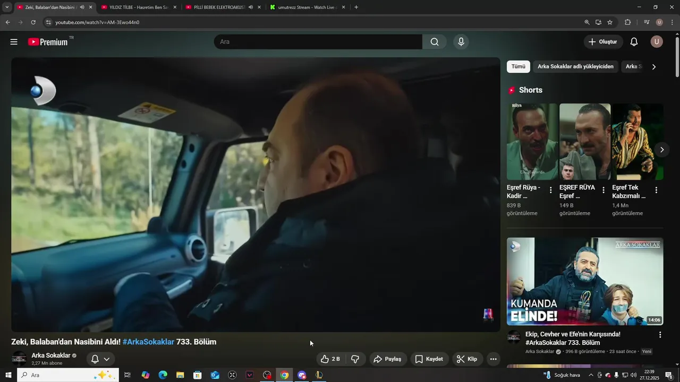Screen dimensions: 680x382
Task: Open Task View on the taskbar
Action: tap(127, 375)
